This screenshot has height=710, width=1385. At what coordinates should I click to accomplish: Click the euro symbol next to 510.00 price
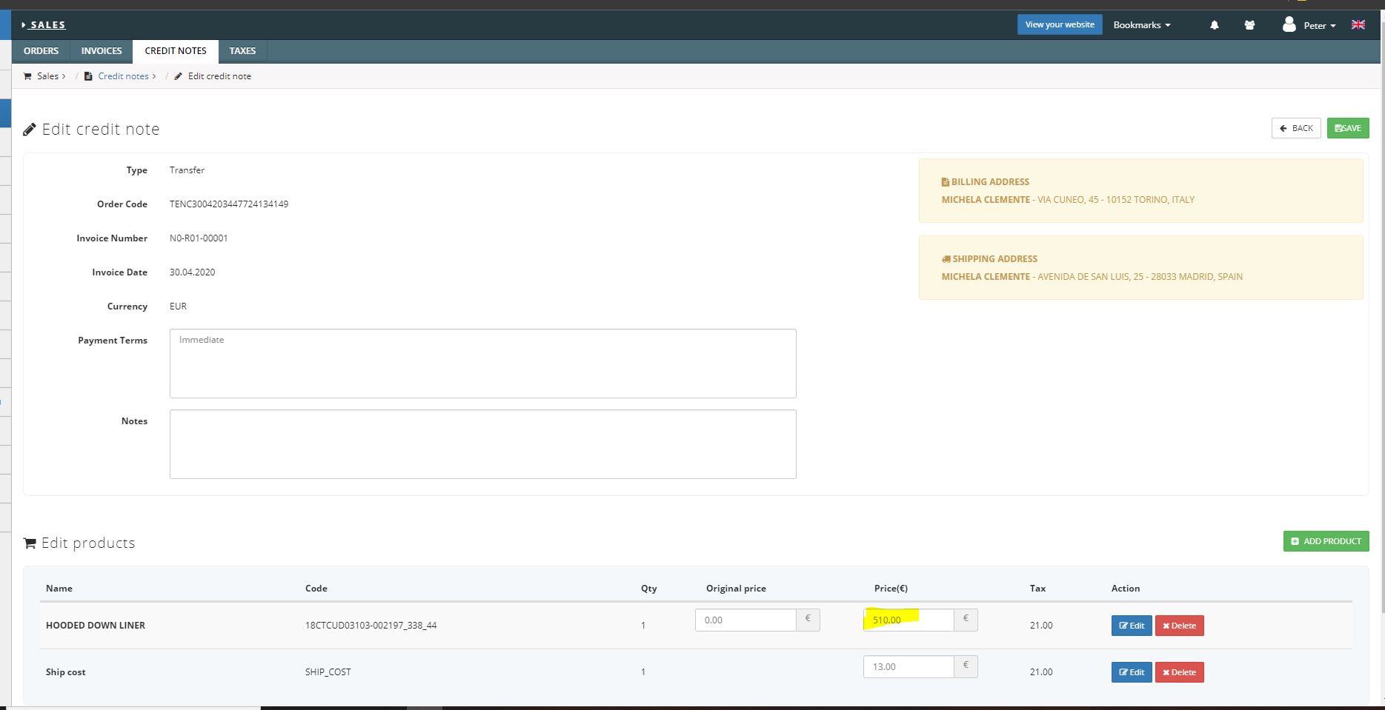966,620
